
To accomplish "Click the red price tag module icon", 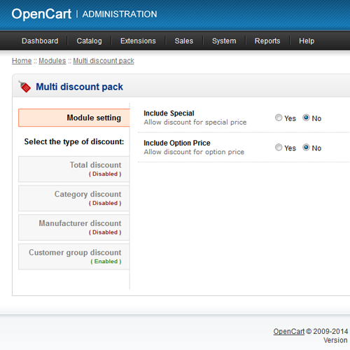I will [24, 87].
